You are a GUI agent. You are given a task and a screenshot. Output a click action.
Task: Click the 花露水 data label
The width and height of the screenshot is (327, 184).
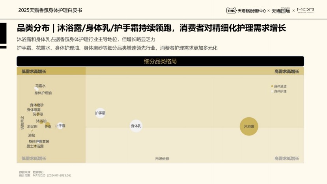tap(40, 86)
